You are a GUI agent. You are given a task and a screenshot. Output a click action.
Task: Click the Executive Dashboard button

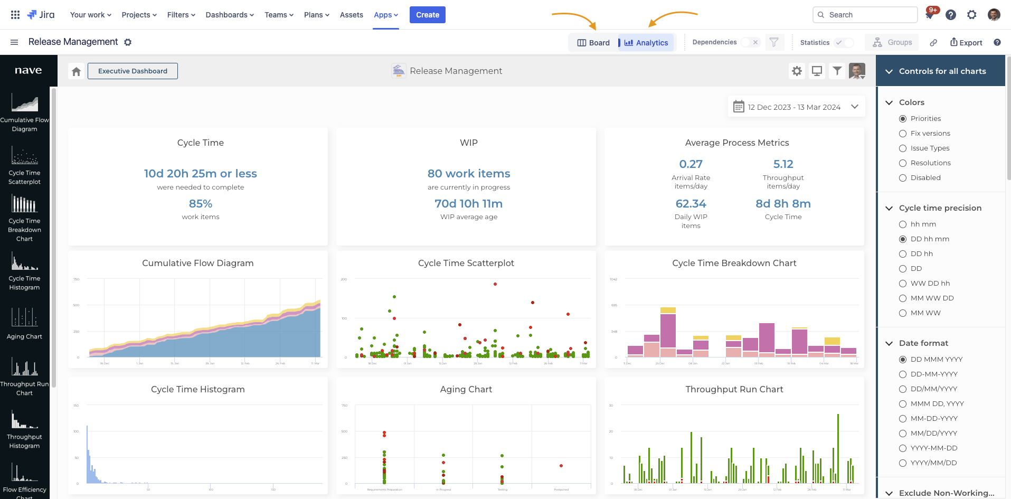tap(133, 71)
